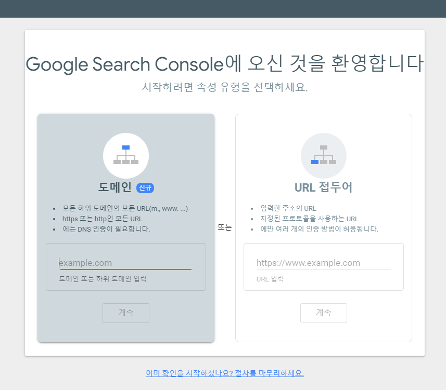This screenshot has height=390, width=446.
Task: Select the URL 접두어 card heading
Action: tap(323, 187)
